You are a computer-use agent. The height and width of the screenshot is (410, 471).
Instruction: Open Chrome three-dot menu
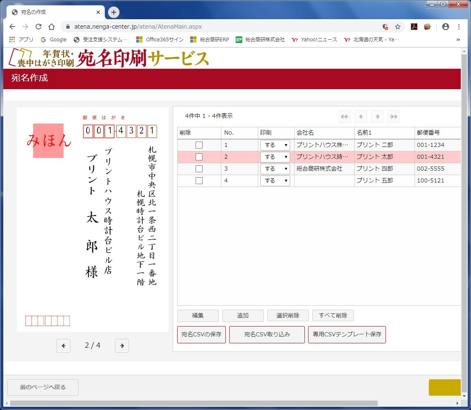click(x=459, y=27)
